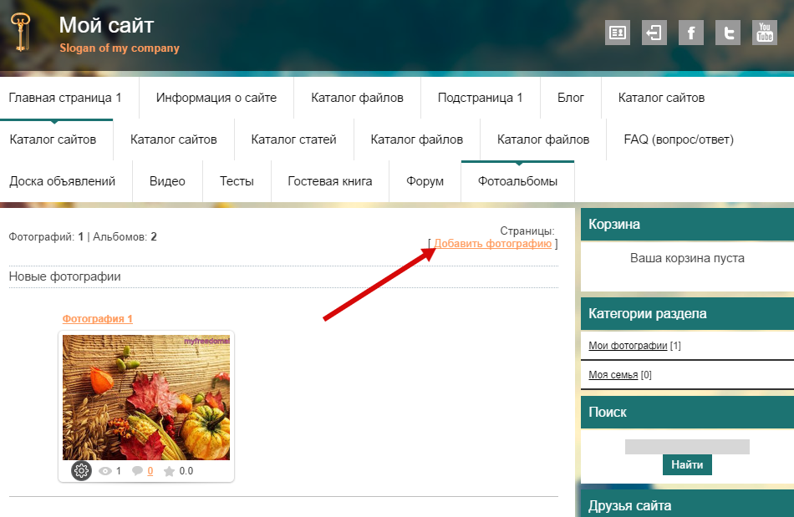
Task: Click the profile card icon in header
Action: (x=617, y=33)
